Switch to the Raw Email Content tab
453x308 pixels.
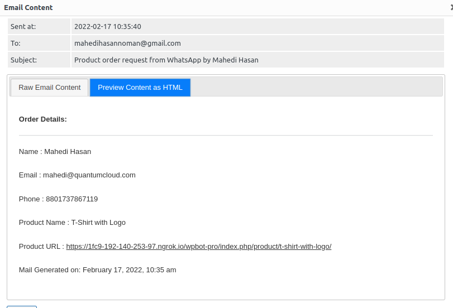pyautogui.click(x=50, y=88)
